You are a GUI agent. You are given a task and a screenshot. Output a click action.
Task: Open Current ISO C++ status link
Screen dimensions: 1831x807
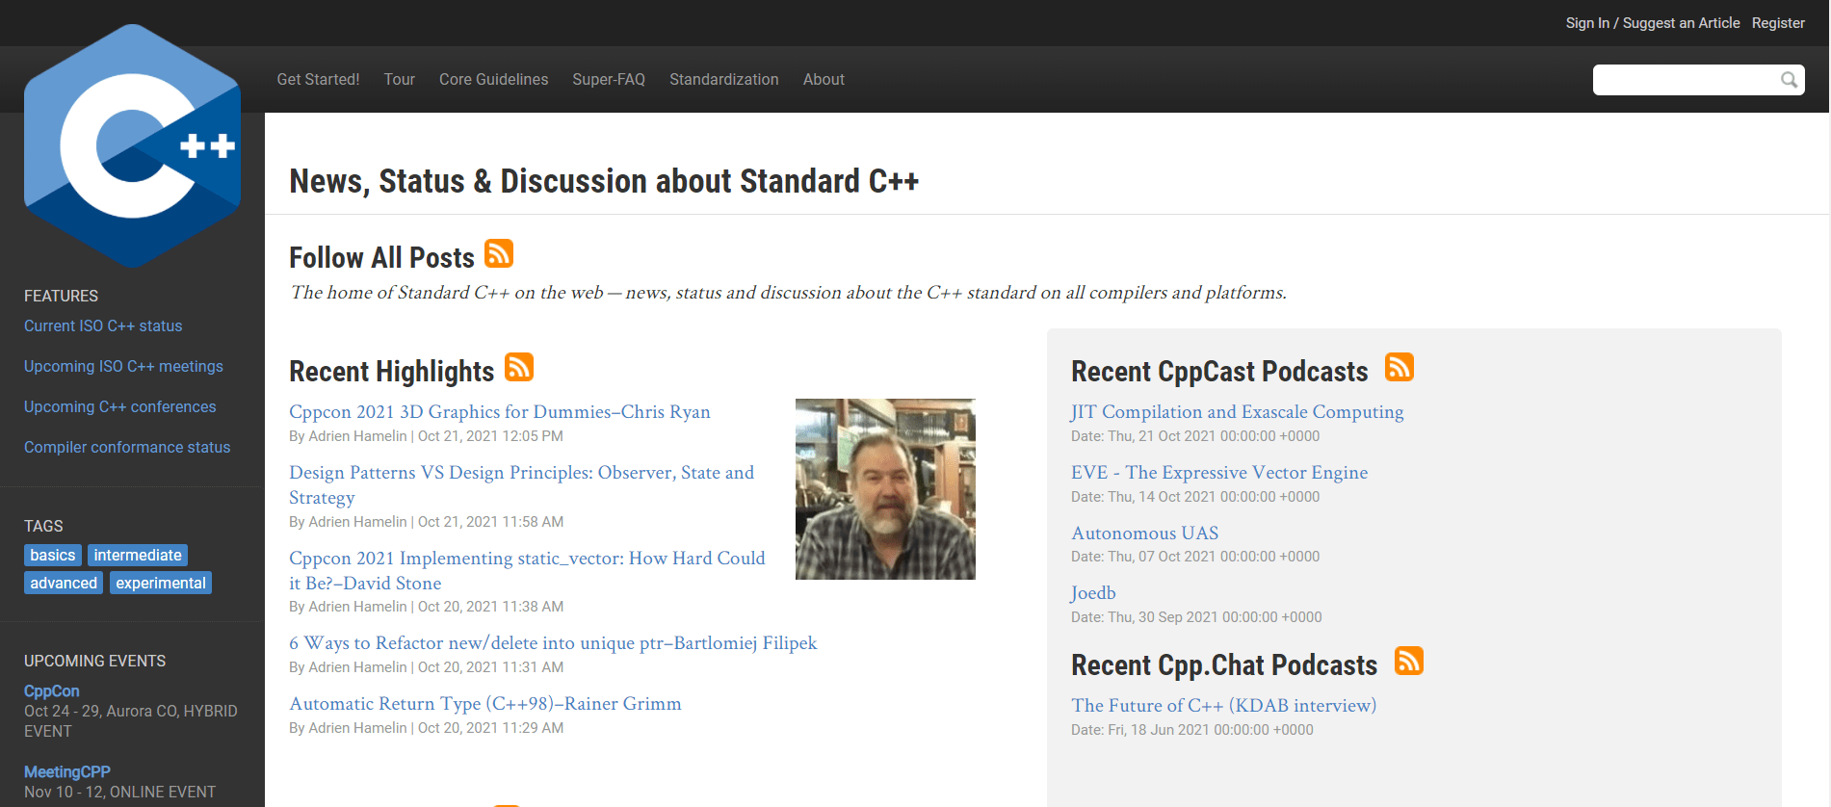click(x=103, y=326)
